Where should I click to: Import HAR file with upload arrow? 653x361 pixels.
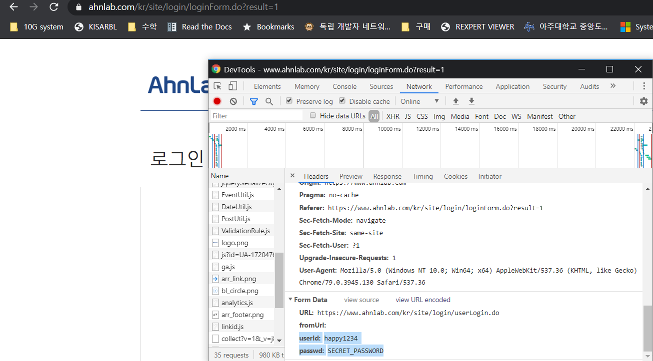455,101
